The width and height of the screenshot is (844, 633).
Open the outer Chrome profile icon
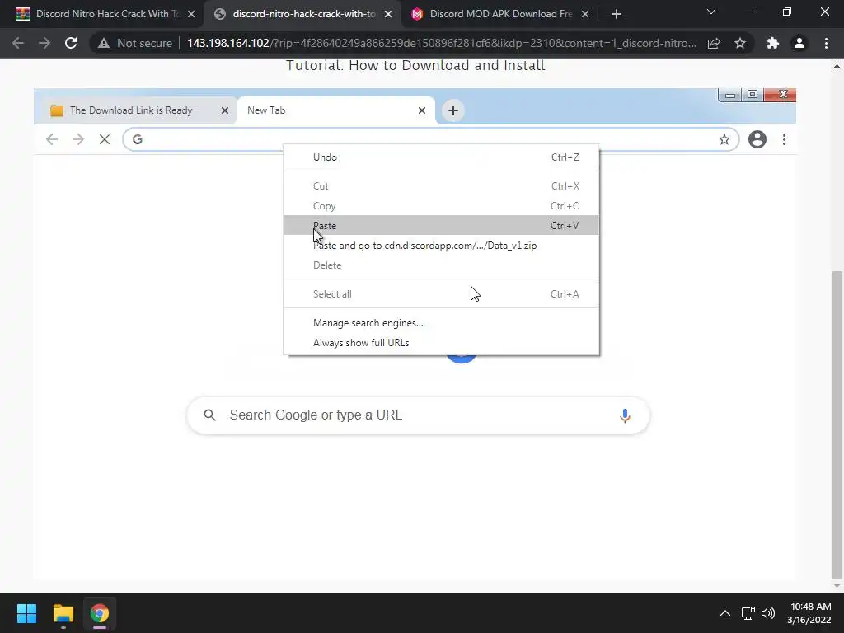click(x=799, y=43)
